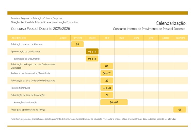This screenshot has height=138, width=195.
Task: Select the '04 a 17' date badge
Action: click(x=107, y=73)
